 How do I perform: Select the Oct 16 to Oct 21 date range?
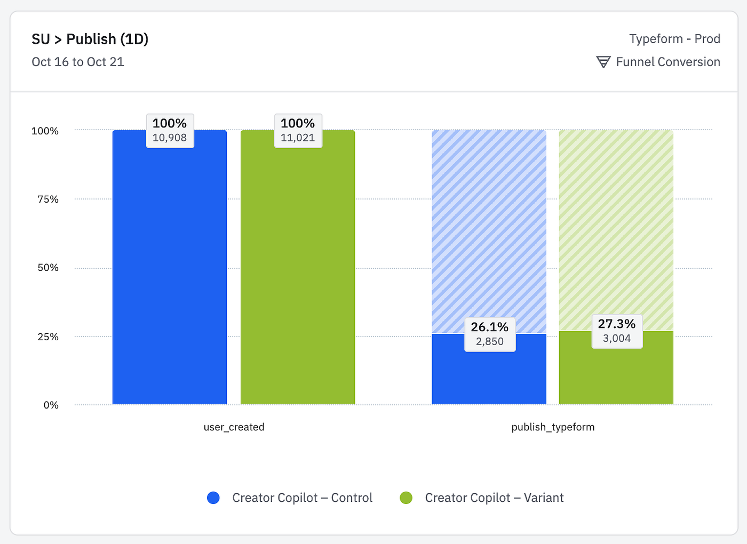[x=78, y=62]
